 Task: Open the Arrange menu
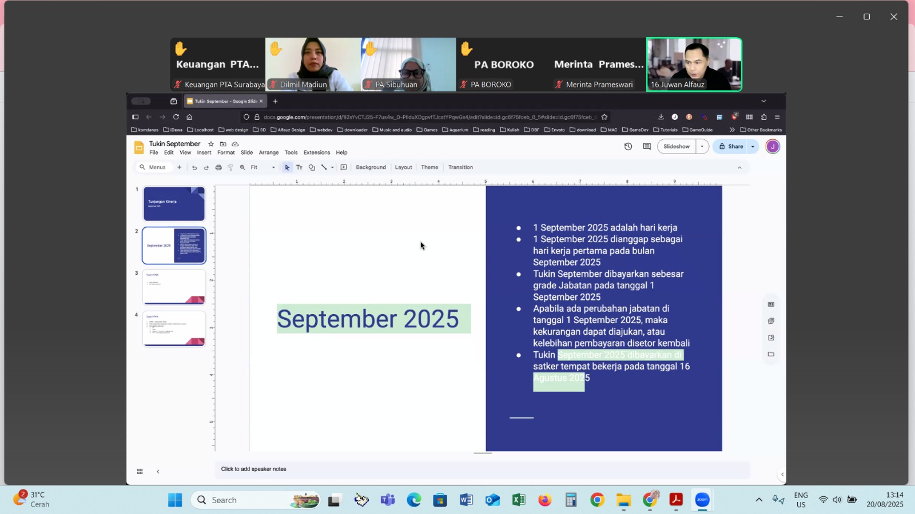coord(268,153)
